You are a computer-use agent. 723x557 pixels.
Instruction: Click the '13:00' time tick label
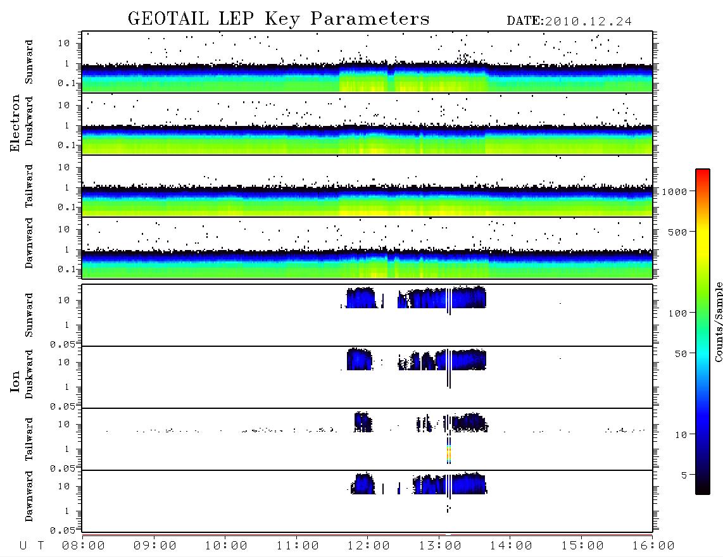pyautogui.click(x=440, y=546)
